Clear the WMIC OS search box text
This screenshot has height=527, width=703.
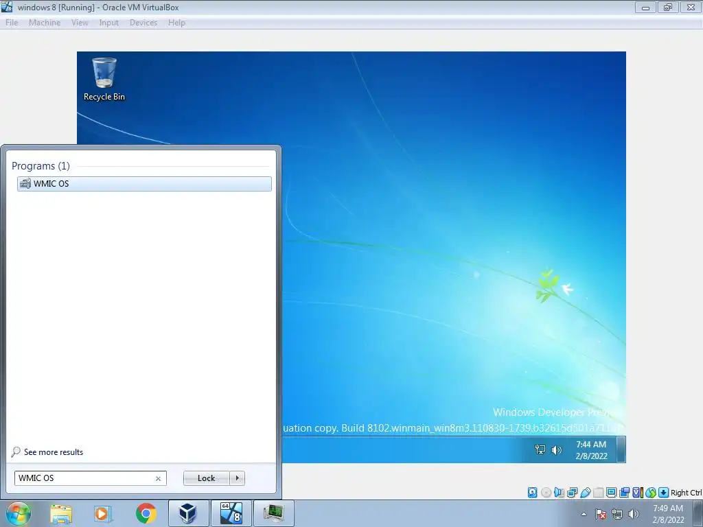click(x=158, y=478)
